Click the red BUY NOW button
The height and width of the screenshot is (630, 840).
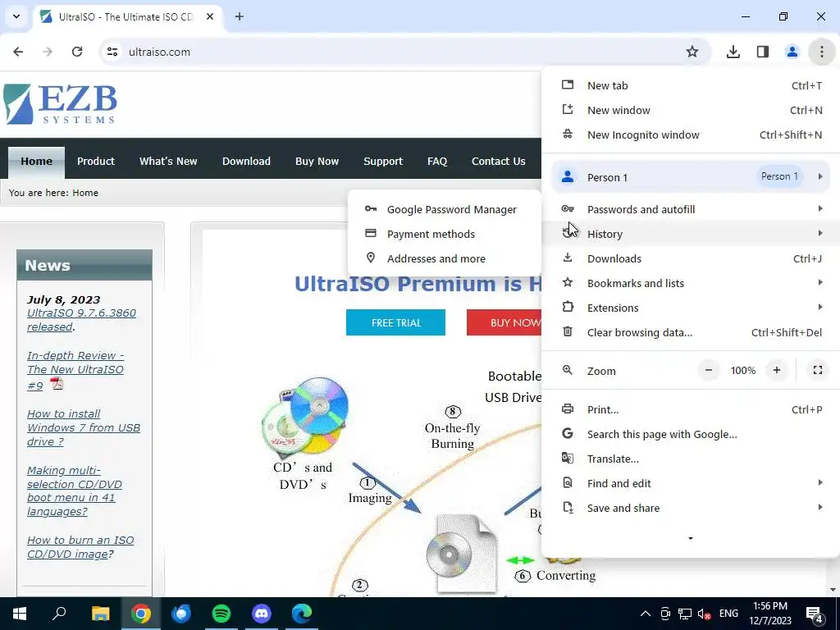pyautogui.click(x=504, y=322)
